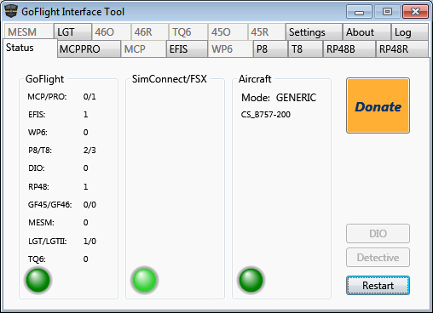Open the 46O tab

pos(112,32)
